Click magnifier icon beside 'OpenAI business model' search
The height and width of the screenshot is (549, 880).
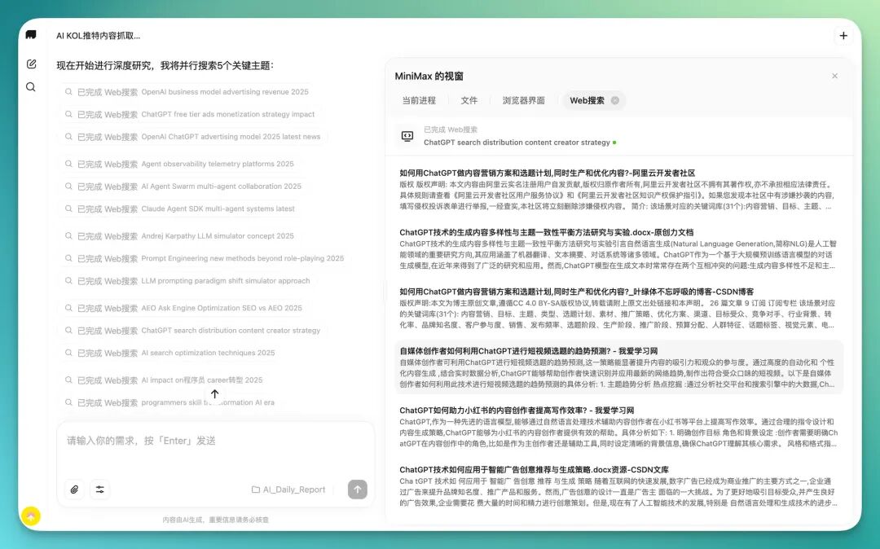[68, 92]
